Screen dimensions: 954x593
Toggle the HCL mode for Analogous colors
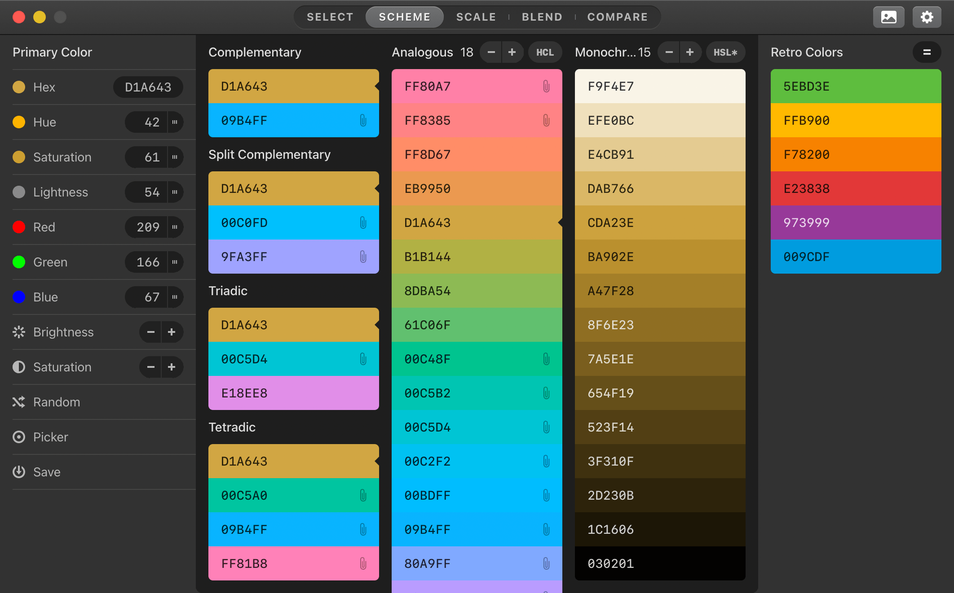click(x=545, y=52)
